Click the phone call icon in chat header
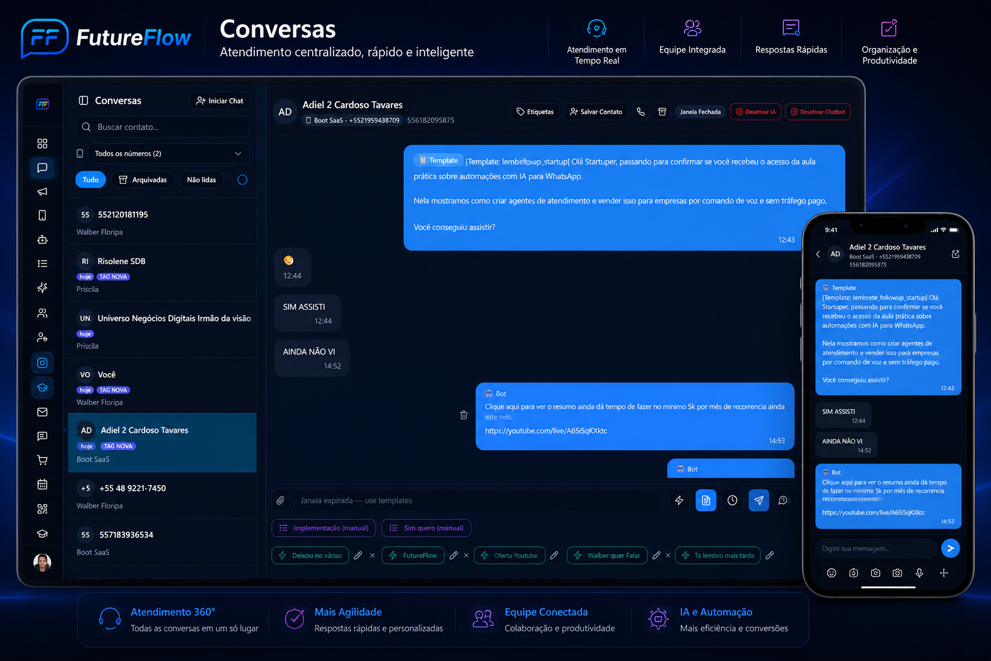The image size is (991, 661). [641, 112]
